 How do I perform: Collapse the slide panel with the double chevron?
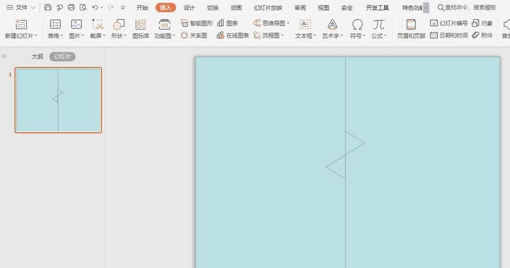[x=4, y=57]
